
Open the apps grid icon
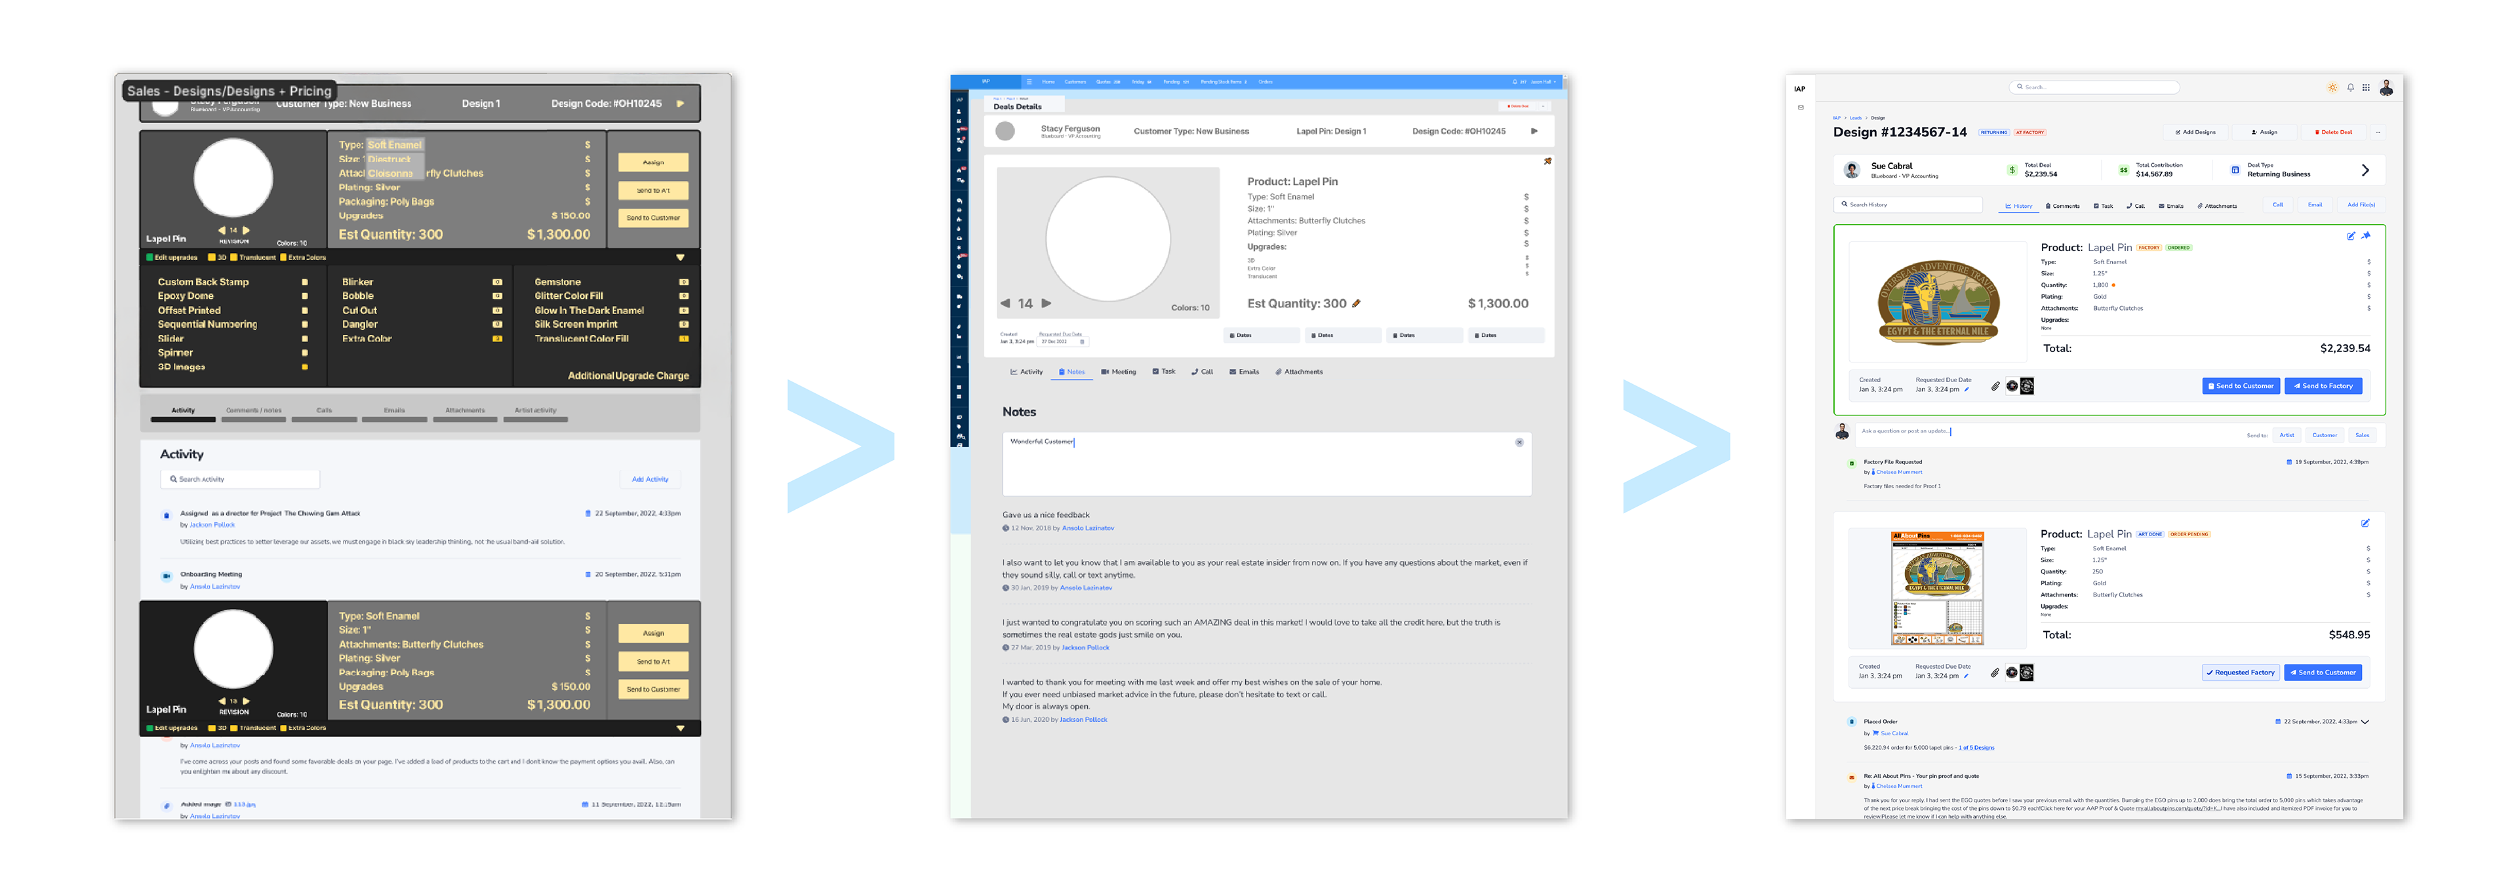(x=2365, y=88)
